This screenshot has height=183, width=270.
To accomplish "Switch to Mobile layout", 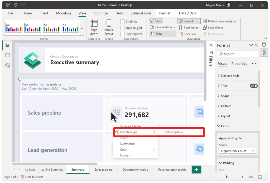I will [x=109, y=28].
